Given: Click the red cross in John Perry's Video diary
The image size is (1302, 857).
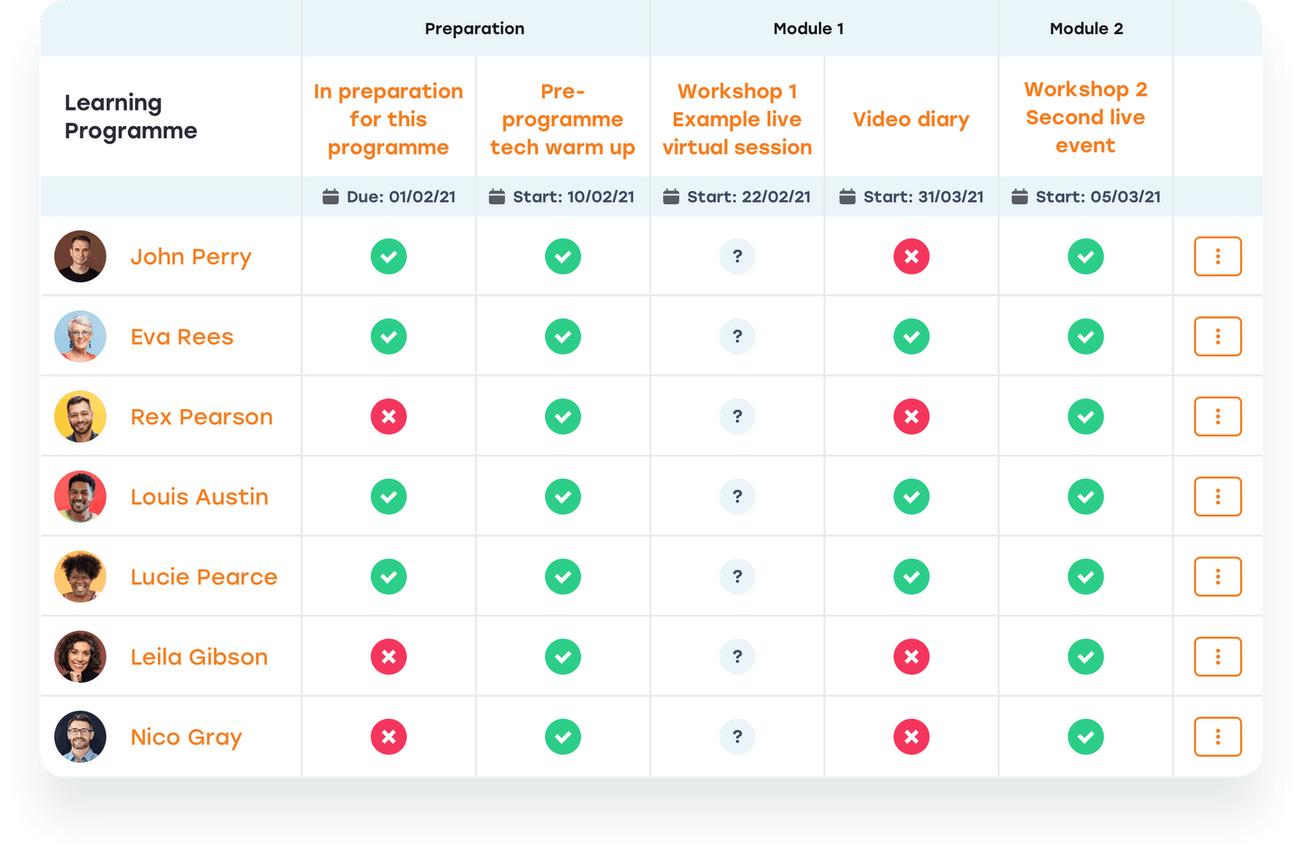Looking at the screenshot, I should coord(911,256).
